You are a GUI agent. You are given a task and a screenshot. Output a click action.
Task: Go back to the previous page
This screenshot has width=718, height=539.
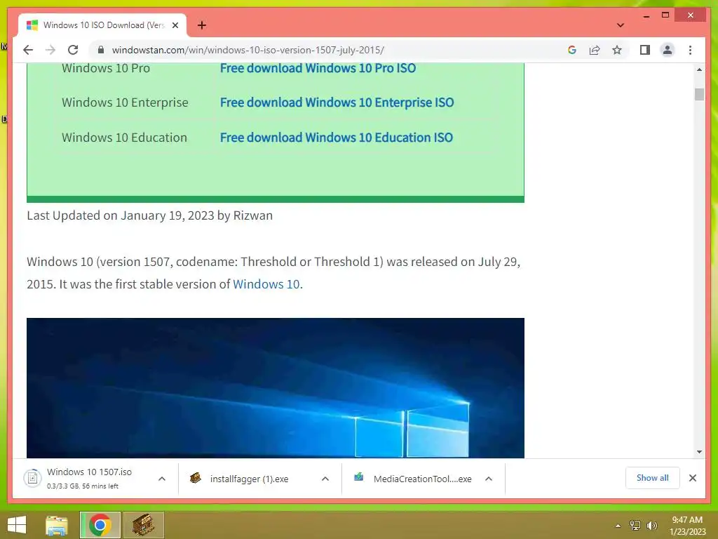pos(28,50)
